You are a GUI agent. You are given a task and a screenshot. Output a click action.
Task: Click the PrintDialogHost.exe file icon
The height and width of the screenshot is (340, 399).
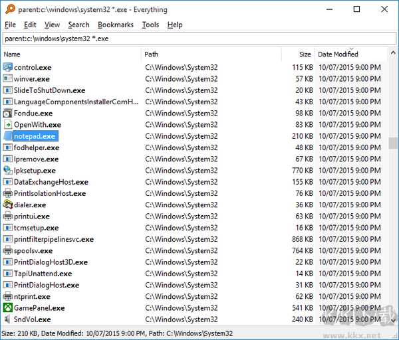click(7, 285)
